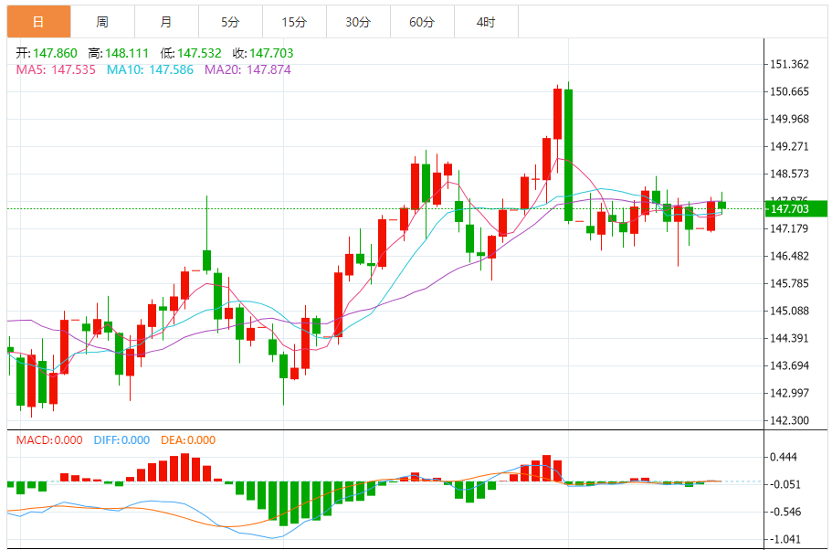832x550 pixels.
Task: Open the 30分 timeframe tab
Action: pyautogui.click(x=358, y=22)
